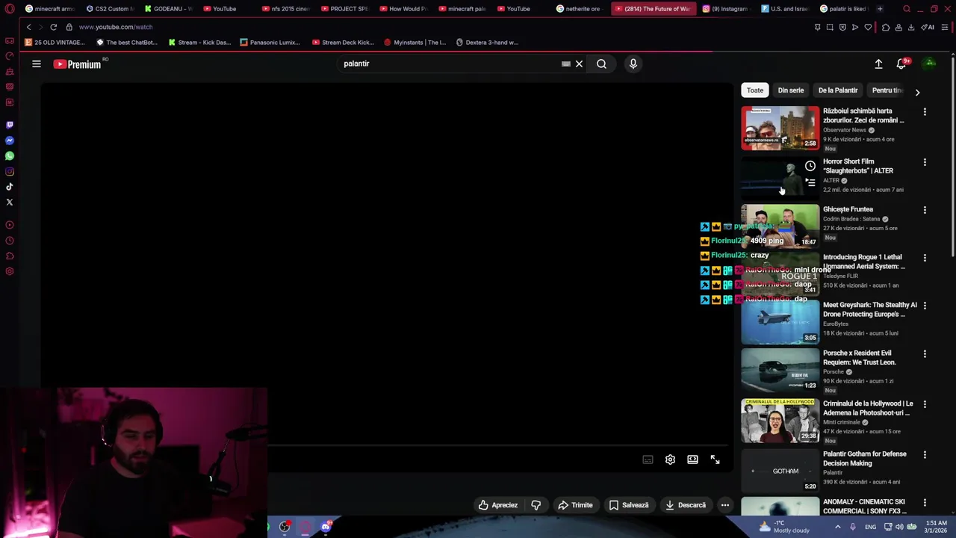Open browser history from sidebar clock
This screenshot has width=956, height=538.
pyautogui.click(x=10, y=241)
